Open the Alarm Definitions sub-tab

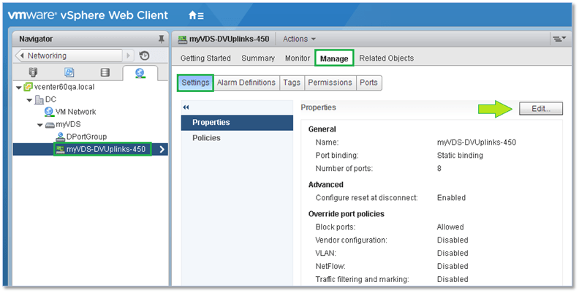tap(246, 83)
